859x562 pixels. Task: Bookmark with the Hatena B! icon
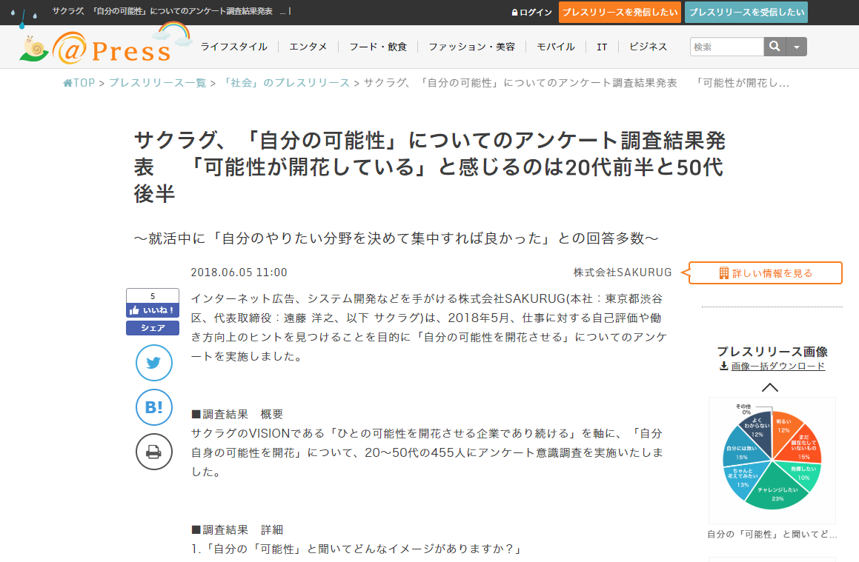tap(154, 407)
